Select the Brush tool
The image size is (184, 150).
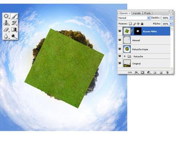[x=14, y=16]
